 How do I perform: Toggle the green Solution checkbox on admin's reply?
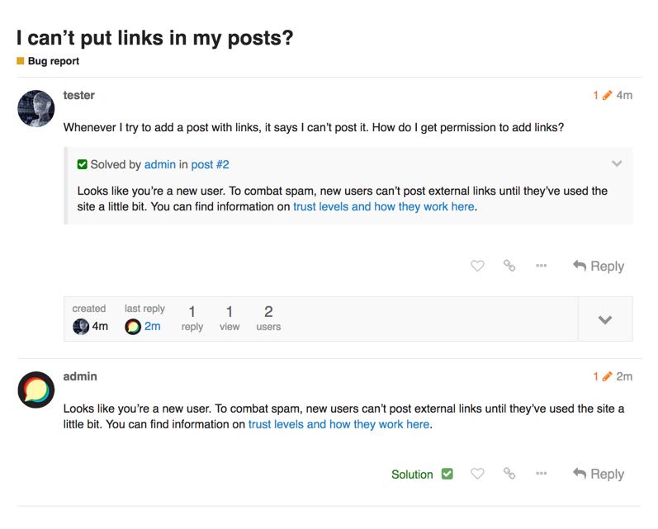click(x=447, y=474)
